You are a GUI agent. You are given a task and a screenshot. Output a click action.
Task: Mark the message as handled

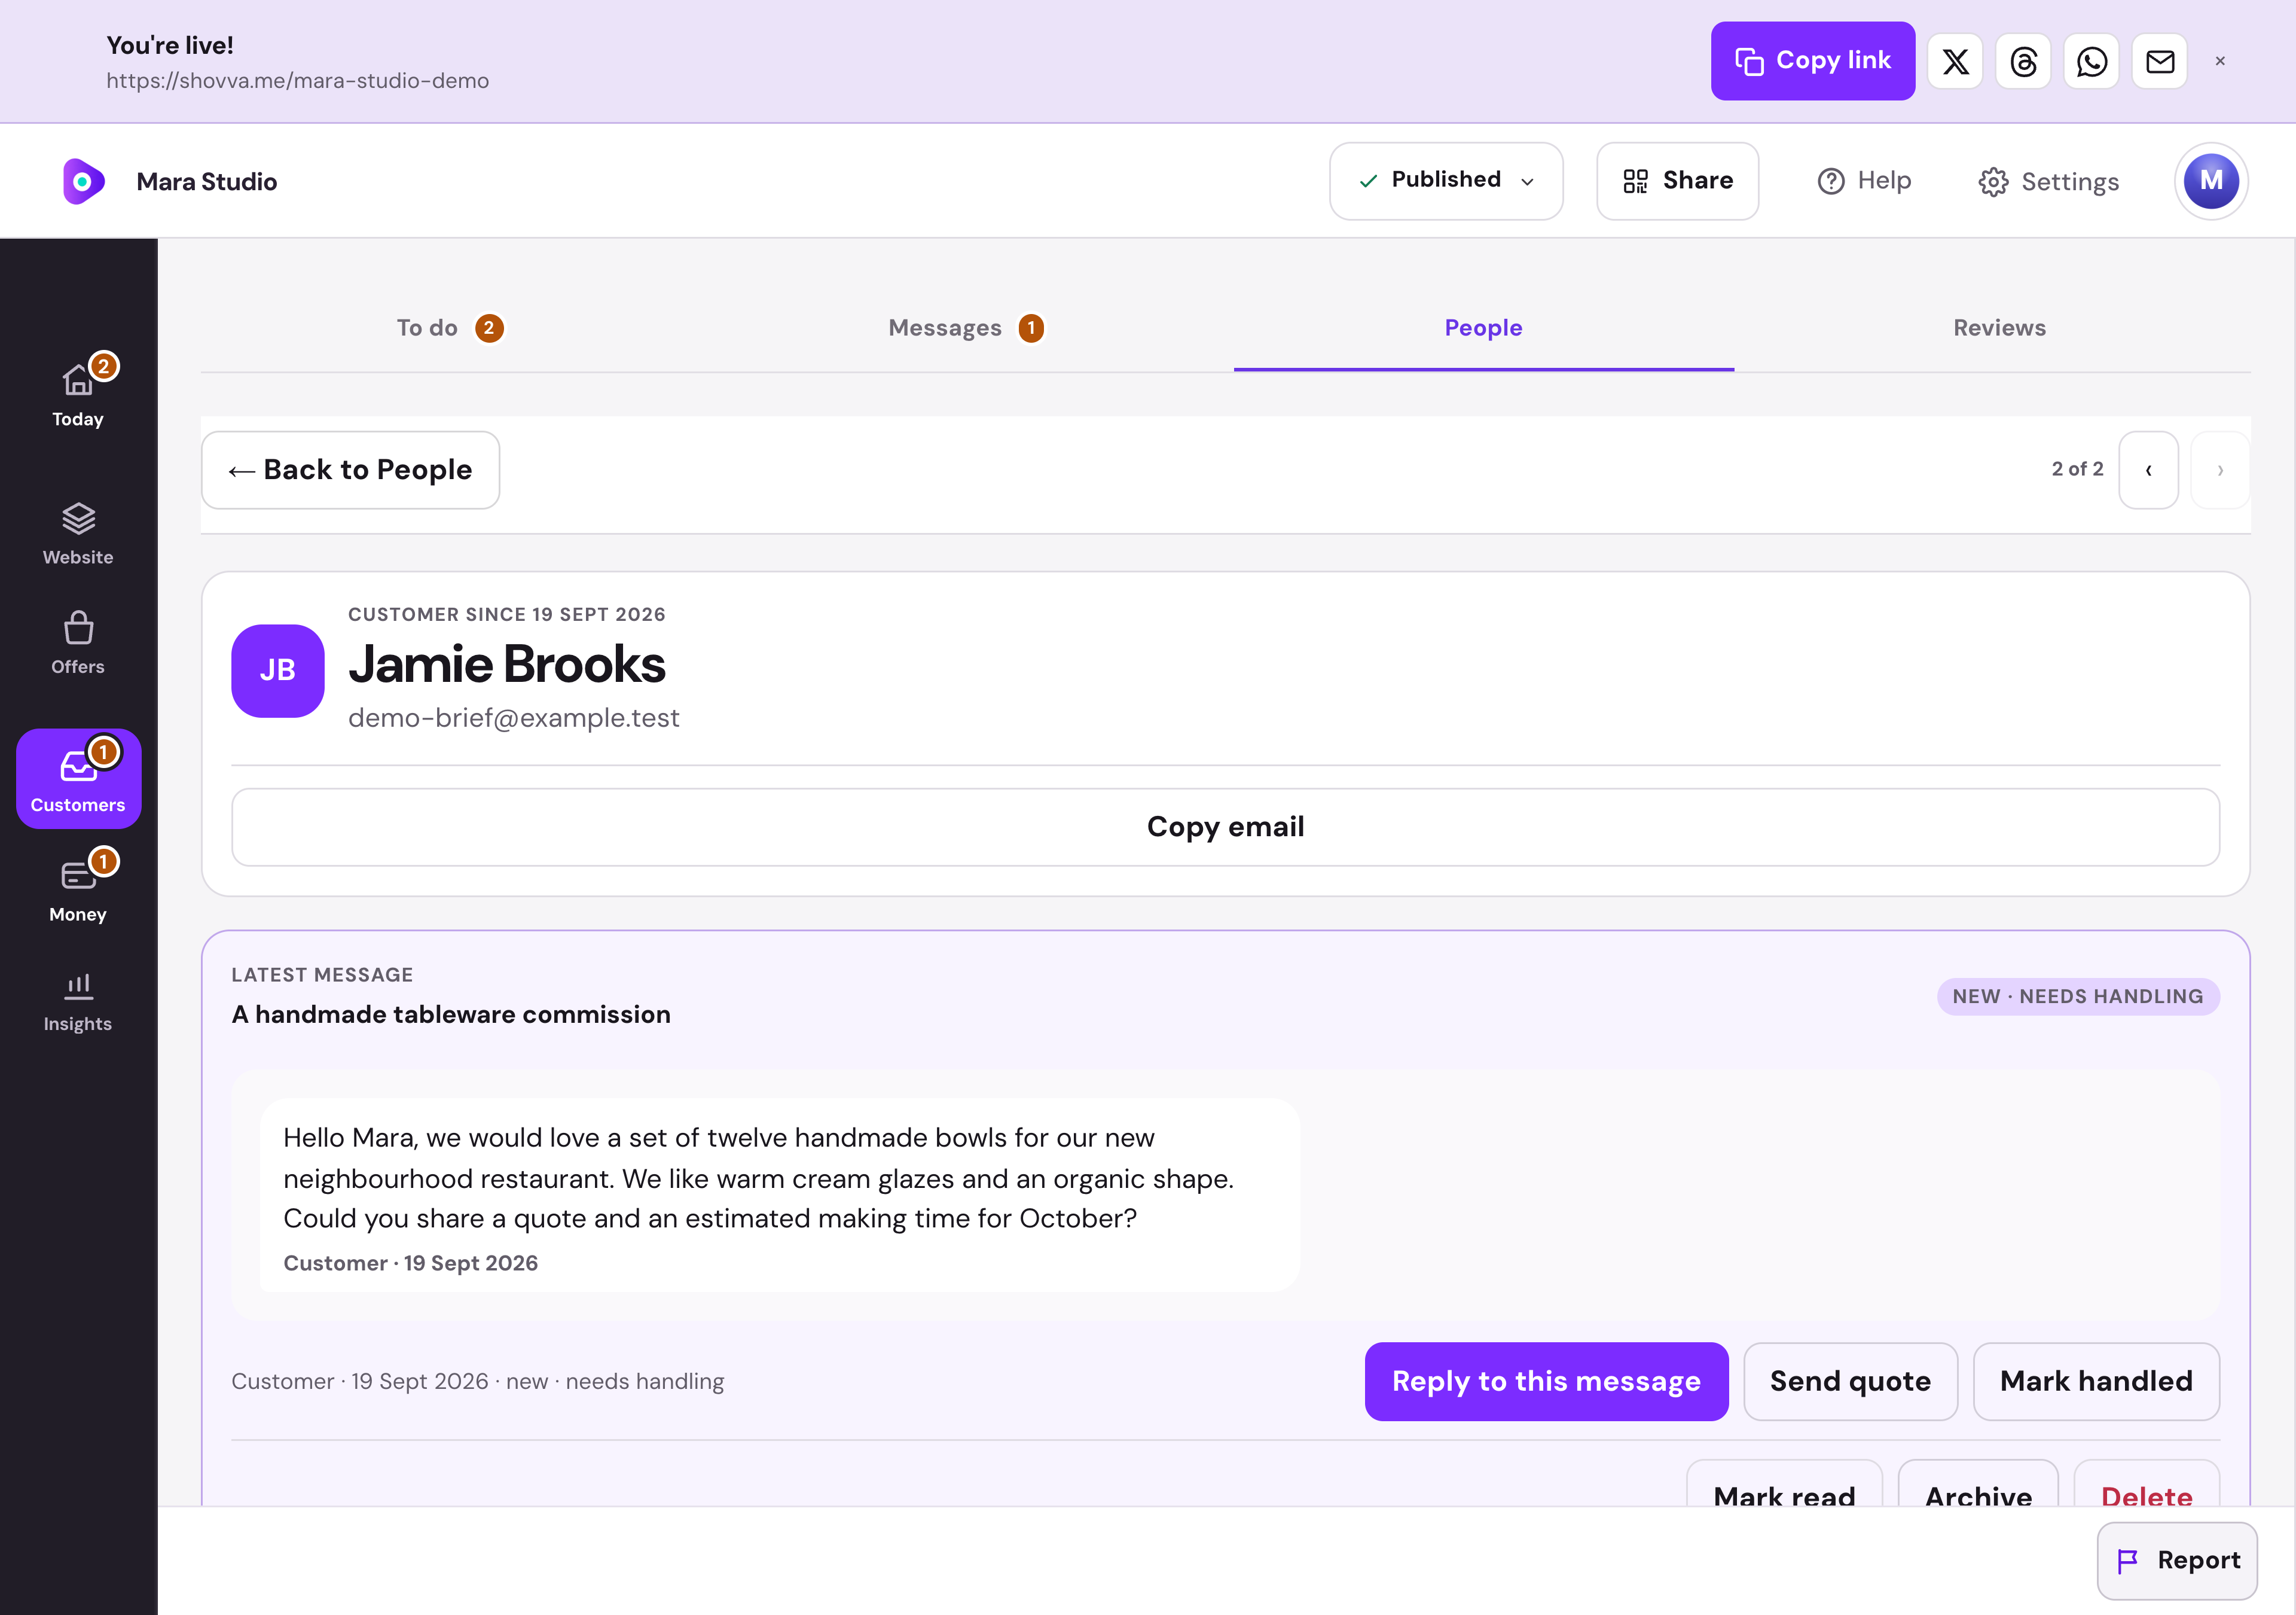coord(2096,1381)
